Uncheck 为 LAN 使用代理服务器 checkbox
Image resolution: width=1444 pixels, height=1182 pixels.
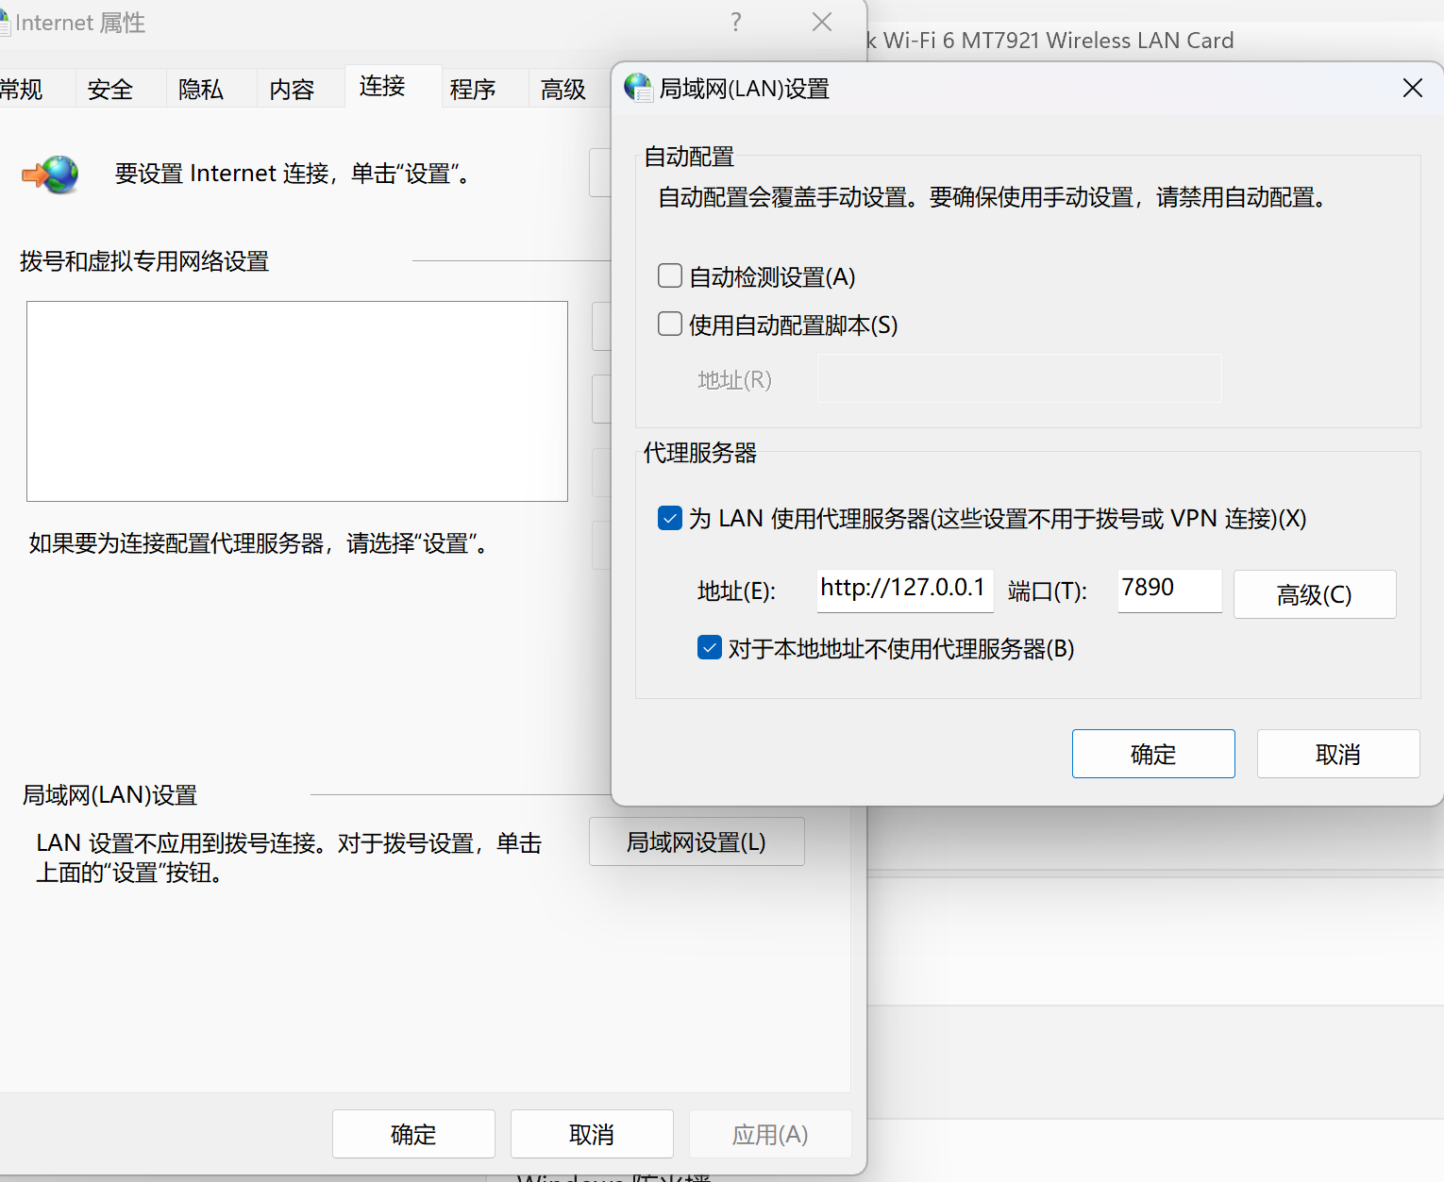click(x=670, y=518)
